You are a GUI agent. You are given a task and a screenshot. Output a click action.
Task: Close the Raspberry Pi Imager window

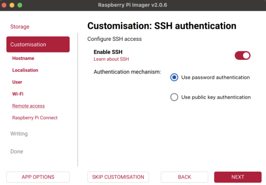click(4, 5)
